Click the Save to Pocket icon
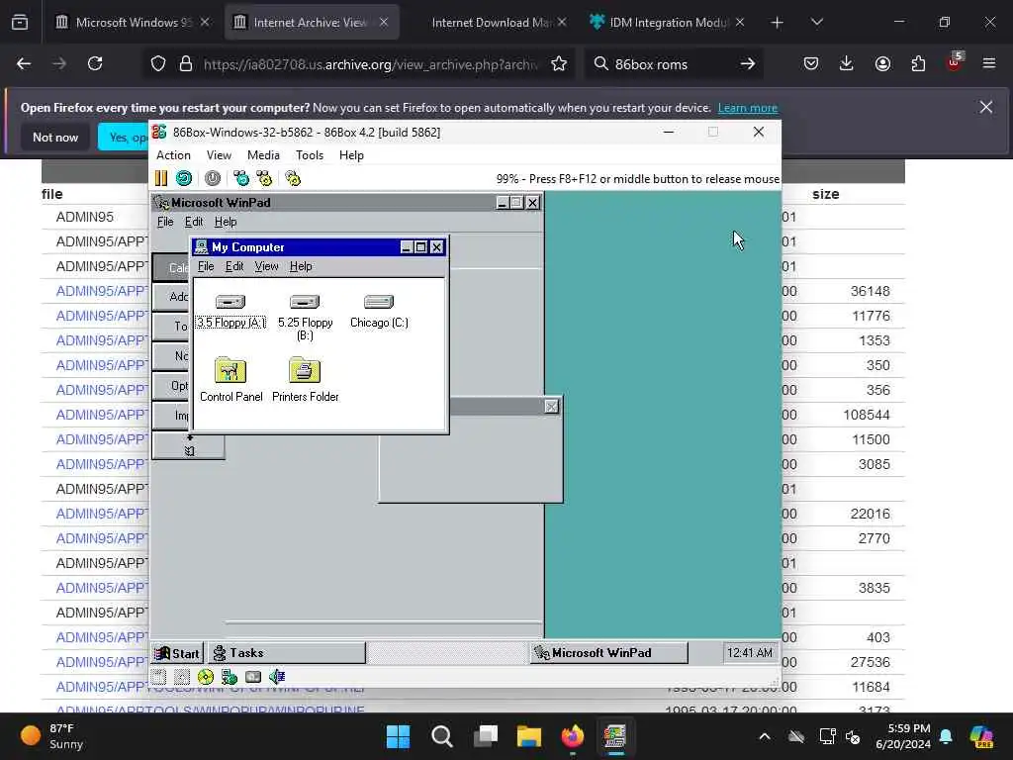The width and height of the screenshot is (1013, 760). pyautogui.click(x=811, y=63)
